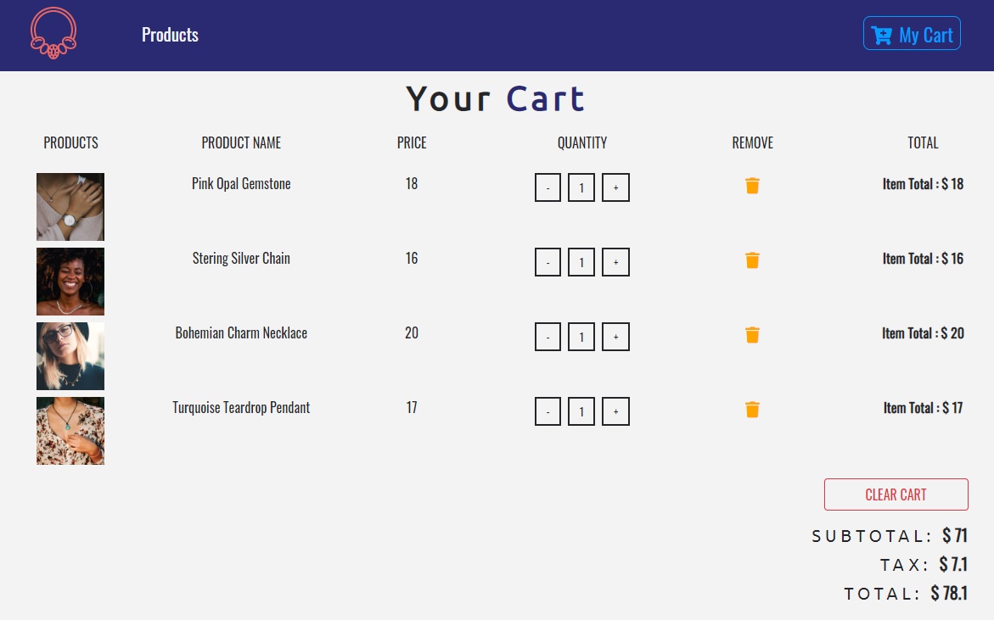Select the Stering Silver Chain quantity field

(581, 262)
